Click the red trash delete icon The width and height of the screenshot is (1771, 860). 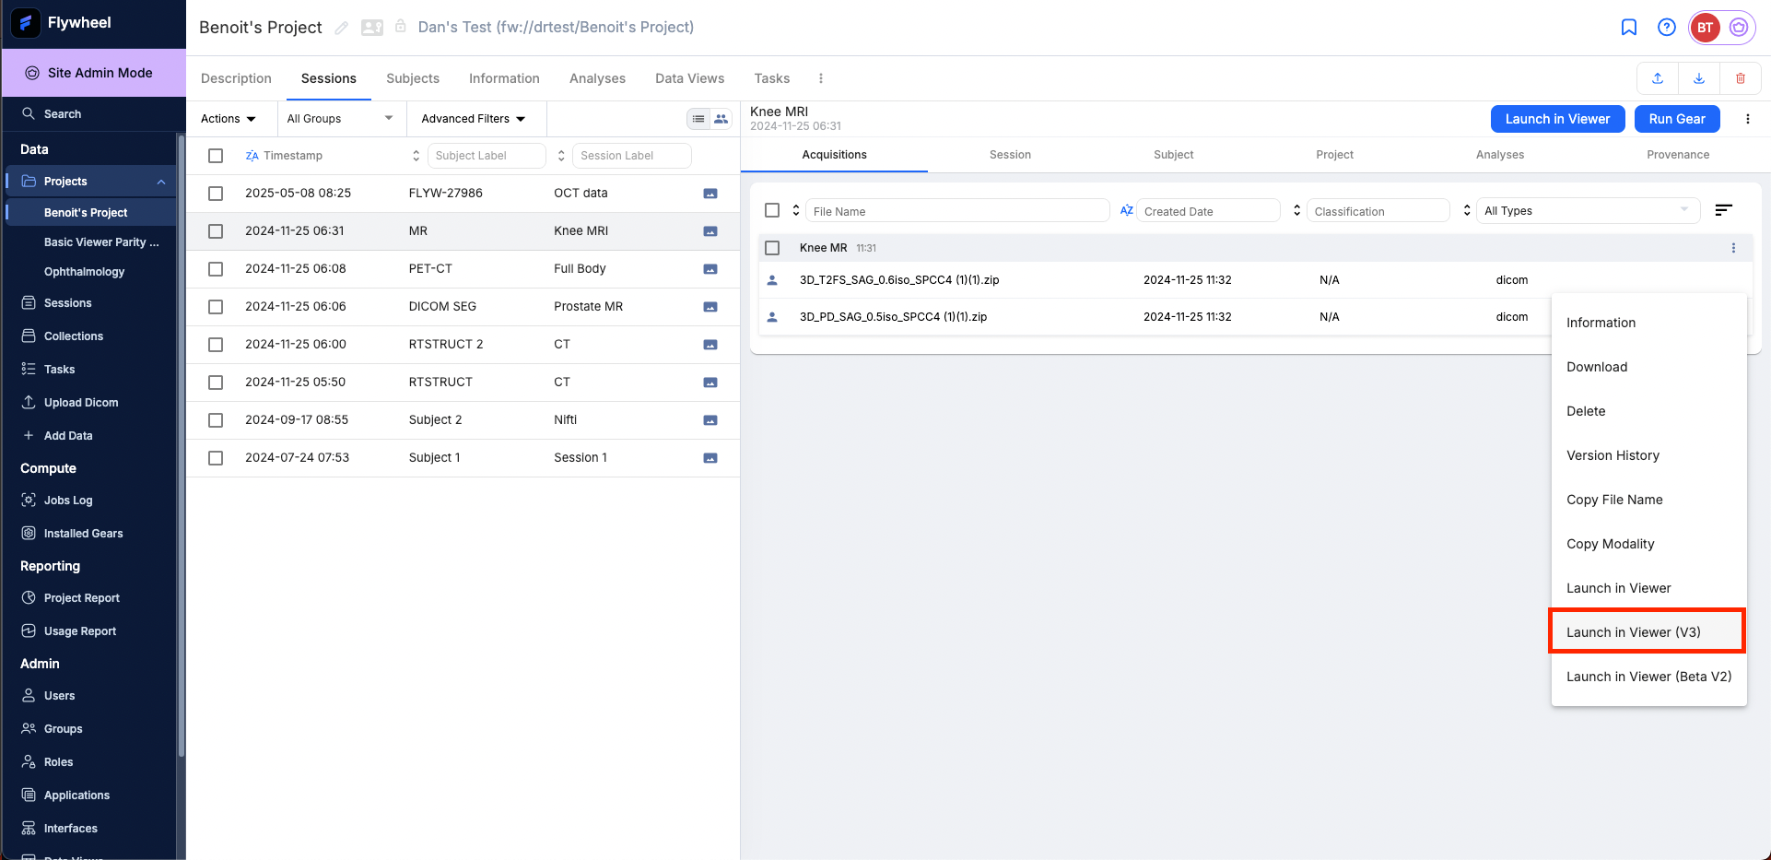(1741, 78)
